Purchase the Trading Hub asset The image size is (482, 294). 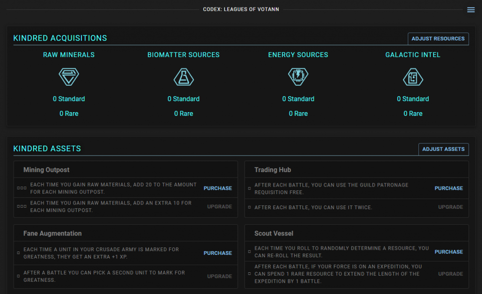(x=449, y=188)
